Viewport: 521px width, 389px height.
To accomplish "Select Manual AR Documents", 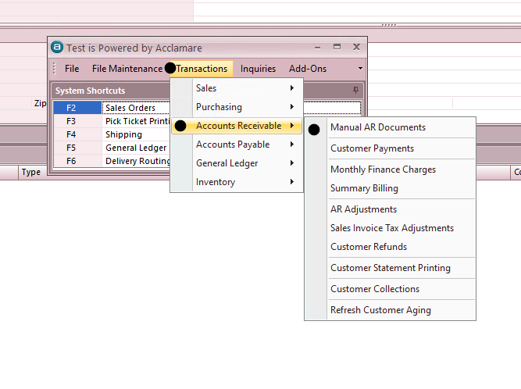I will (378, 127).
